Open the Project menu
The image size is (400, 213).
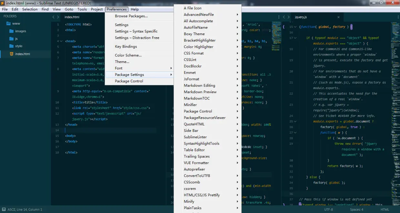pyautogui.click(x=97, y=9)
